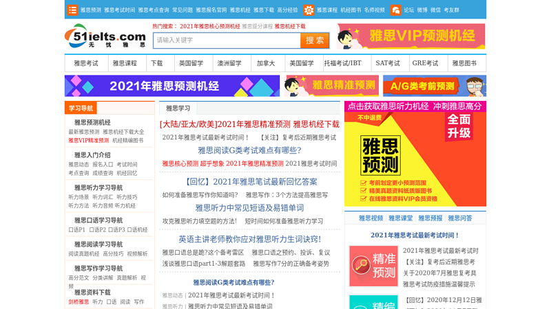Open 雅思听力中常见短语及易错单词 headline
551x309 pixels.
pos(249,208)
